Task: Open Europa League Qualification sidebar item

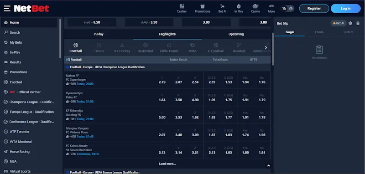Action: [29, 112]
